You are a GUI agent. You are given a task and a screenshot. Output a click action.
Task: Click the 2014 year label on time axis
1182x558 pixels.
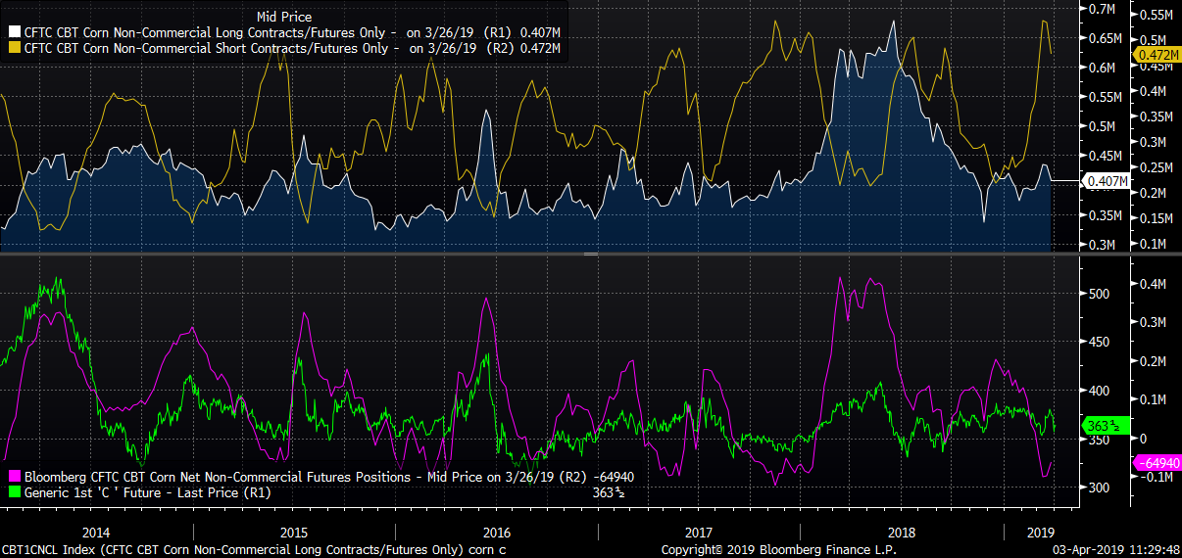(x=96, y=534)
